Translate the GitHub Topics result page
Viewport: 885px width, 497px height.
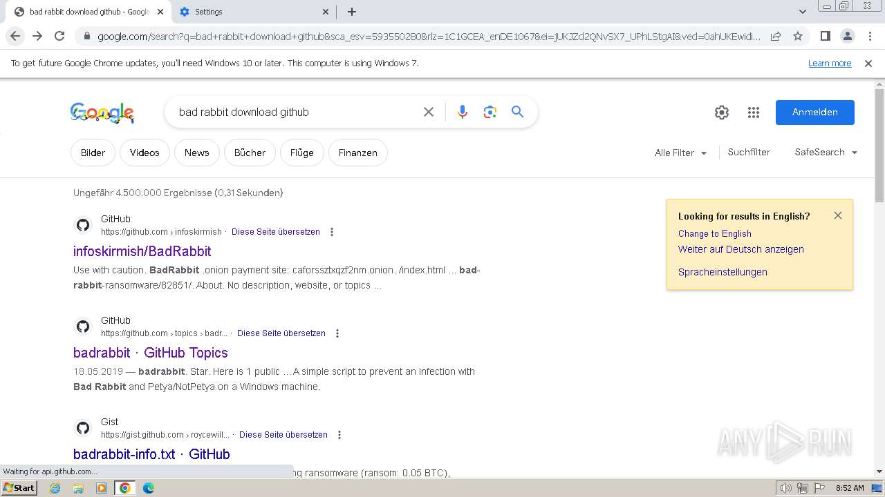(x=281, y=333)
